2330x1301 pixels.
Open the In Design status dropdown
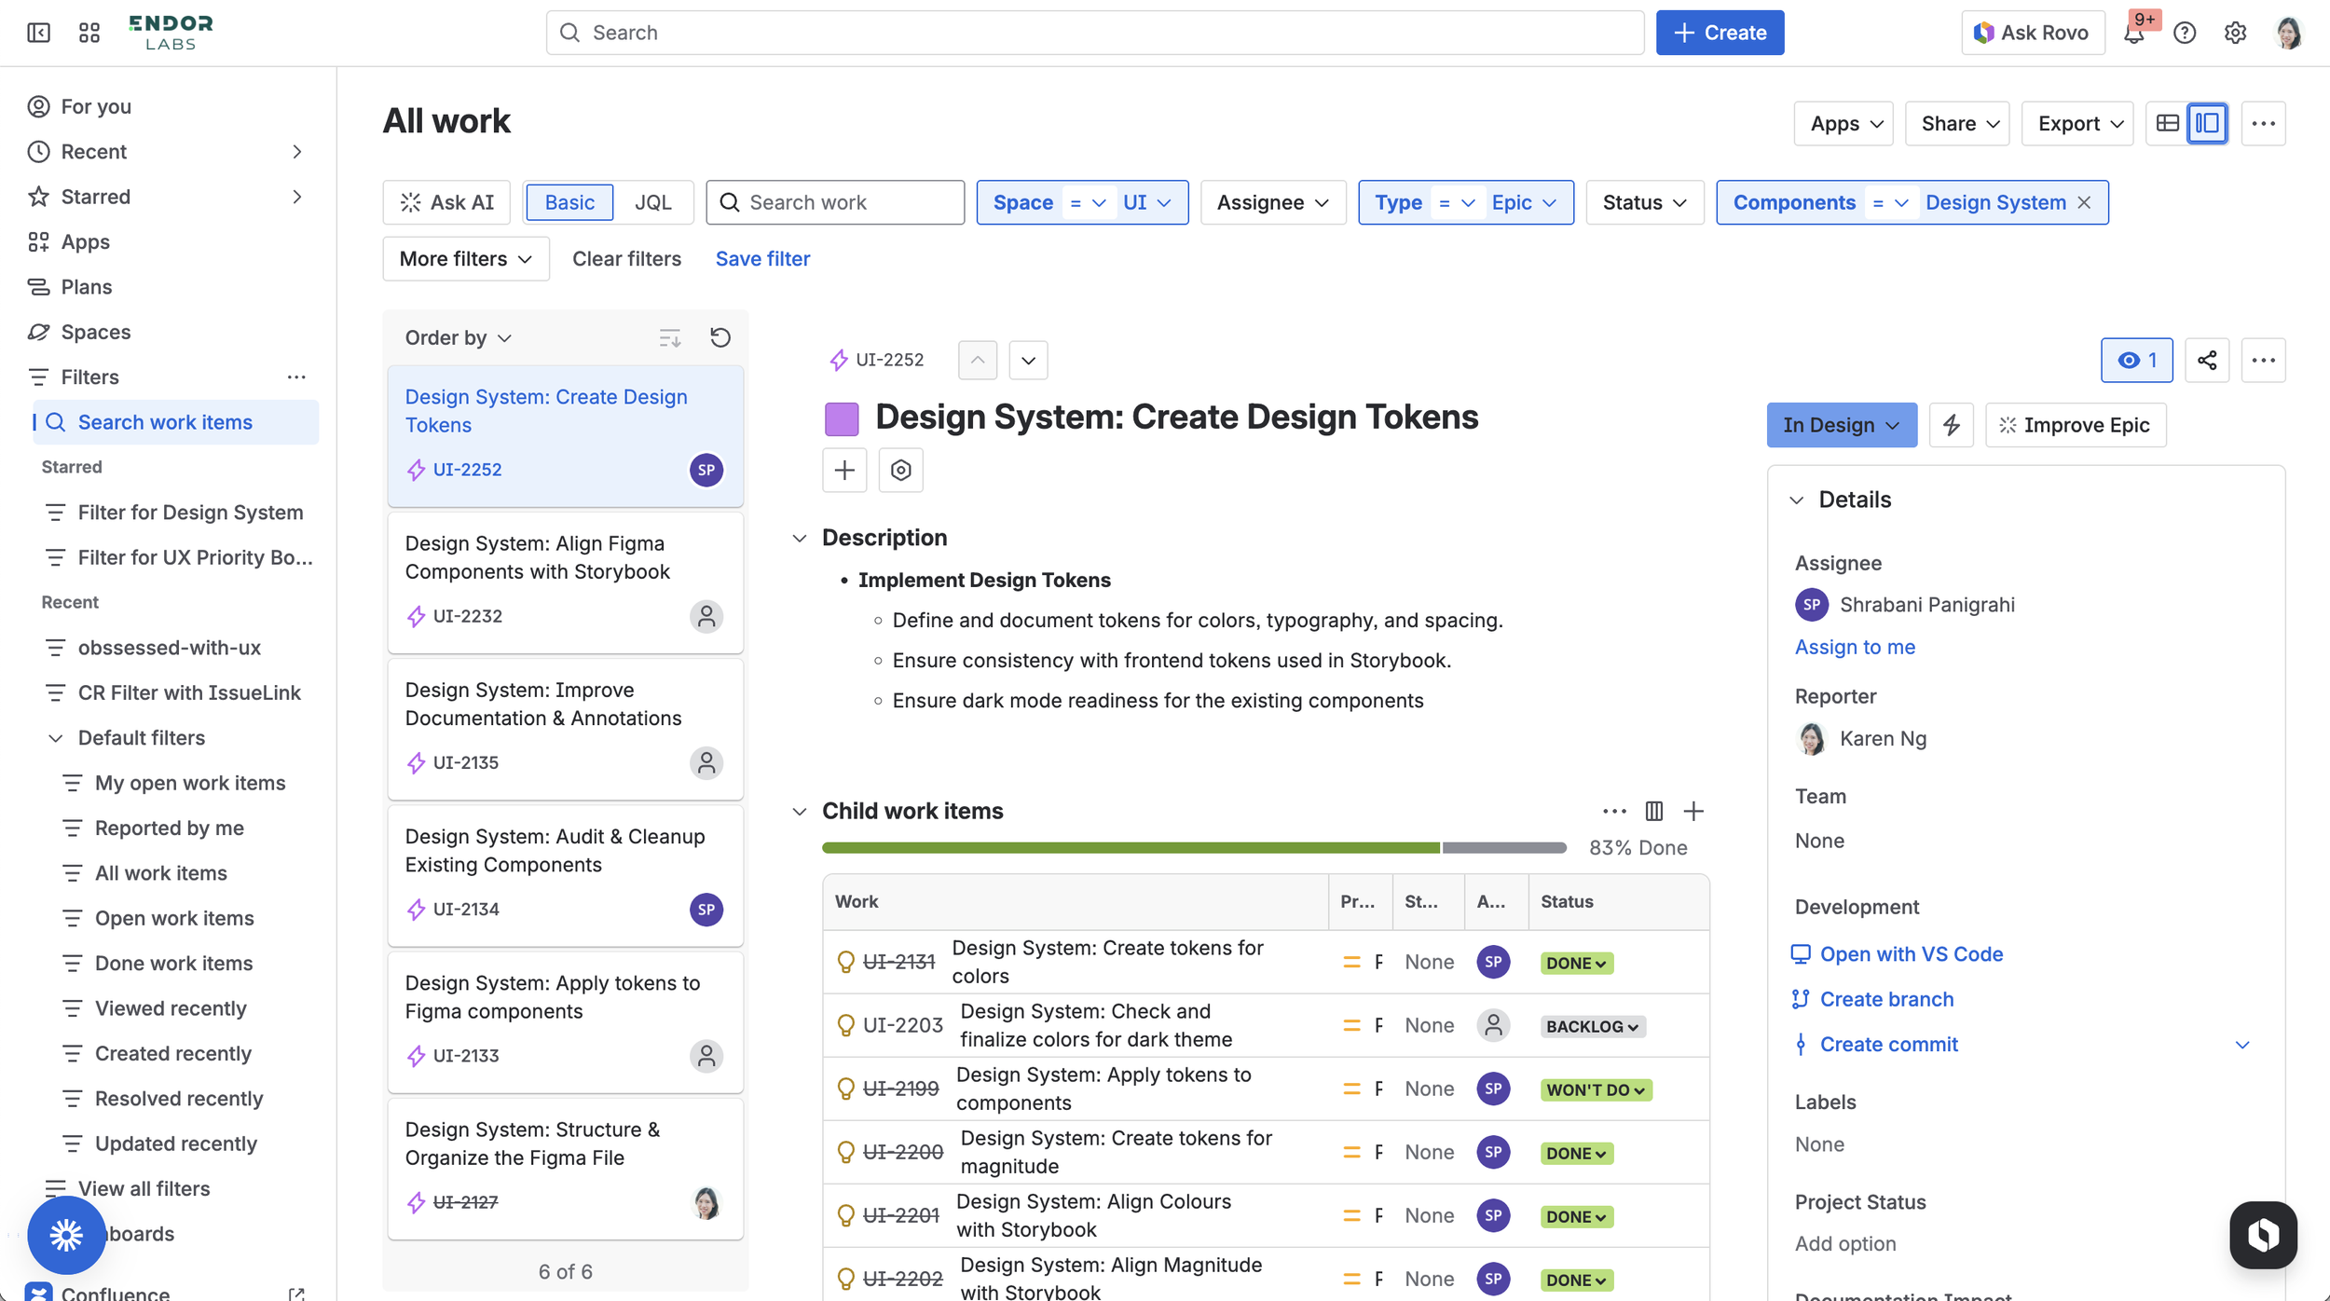point(1841,425)
